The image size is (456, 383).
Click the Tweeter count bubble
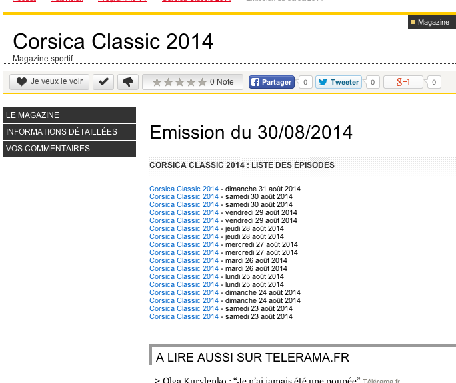(373, 82)
